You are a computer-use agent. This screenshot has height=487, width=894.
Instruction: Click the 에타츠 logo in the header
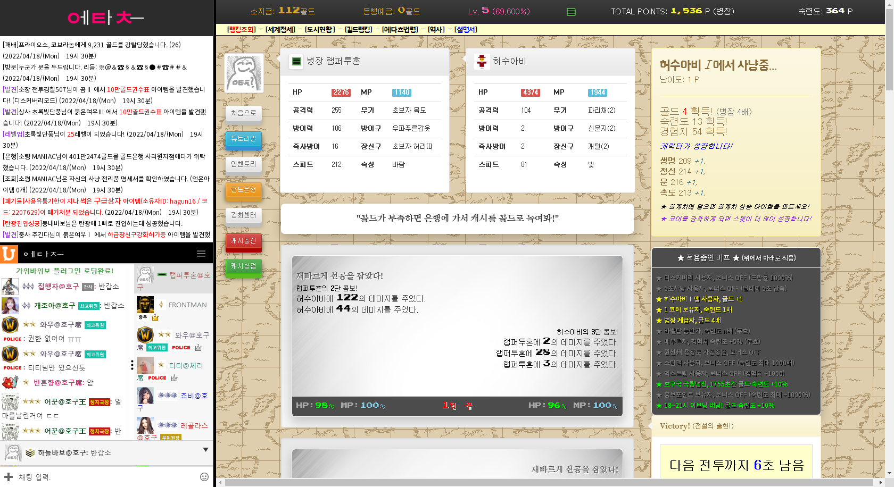[106, 18]
